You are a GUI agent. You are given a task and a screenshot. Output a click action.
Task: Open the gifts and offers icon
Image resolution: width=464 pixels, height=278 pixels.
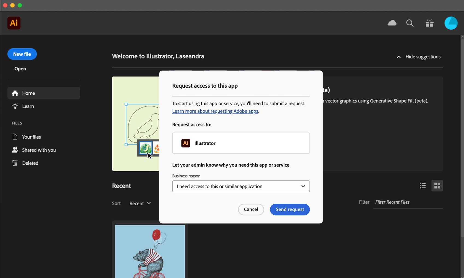pos(429,23)
